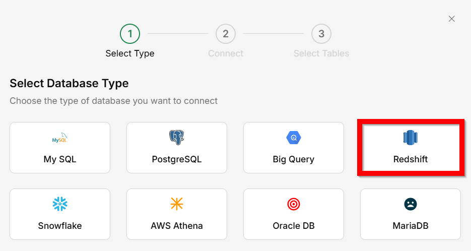Close the database connection dialog

[452, 19]
